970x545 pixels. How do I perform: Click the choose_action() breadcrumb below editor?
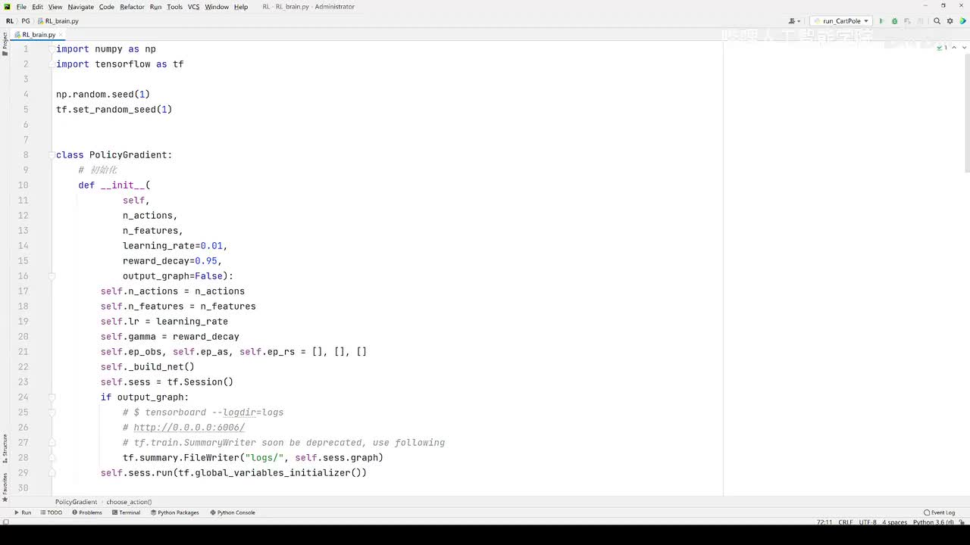pyautogui.click(x=129, y=502)
